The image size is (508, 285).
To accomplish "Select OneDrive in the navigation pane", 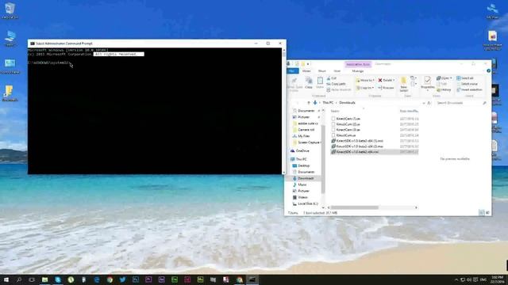I will 300,151.
